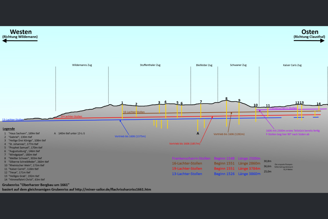328x219 pixels.
Task: Select shaft number 1 marker
Action: [x=122, y=103]
